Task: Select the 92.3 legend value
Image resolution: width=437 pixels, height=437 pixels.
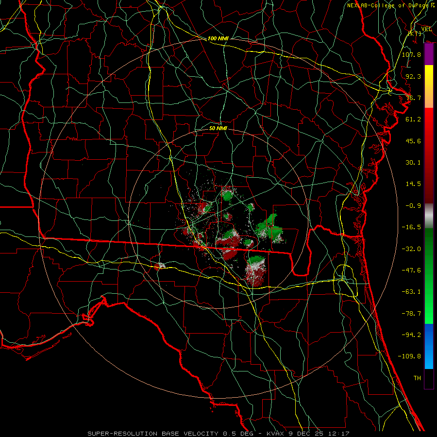Action: (x=413, y=76)
